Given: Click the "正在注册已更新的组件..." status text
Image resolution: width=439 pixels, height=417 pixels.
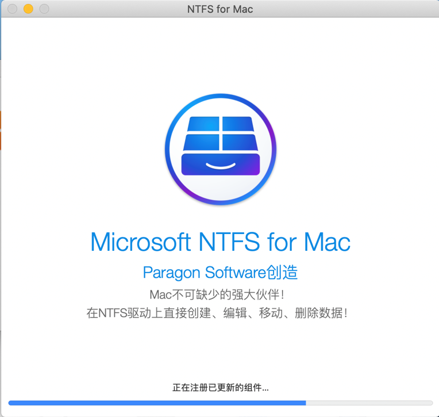Looking at the screenshot, I should coord(220,388).
